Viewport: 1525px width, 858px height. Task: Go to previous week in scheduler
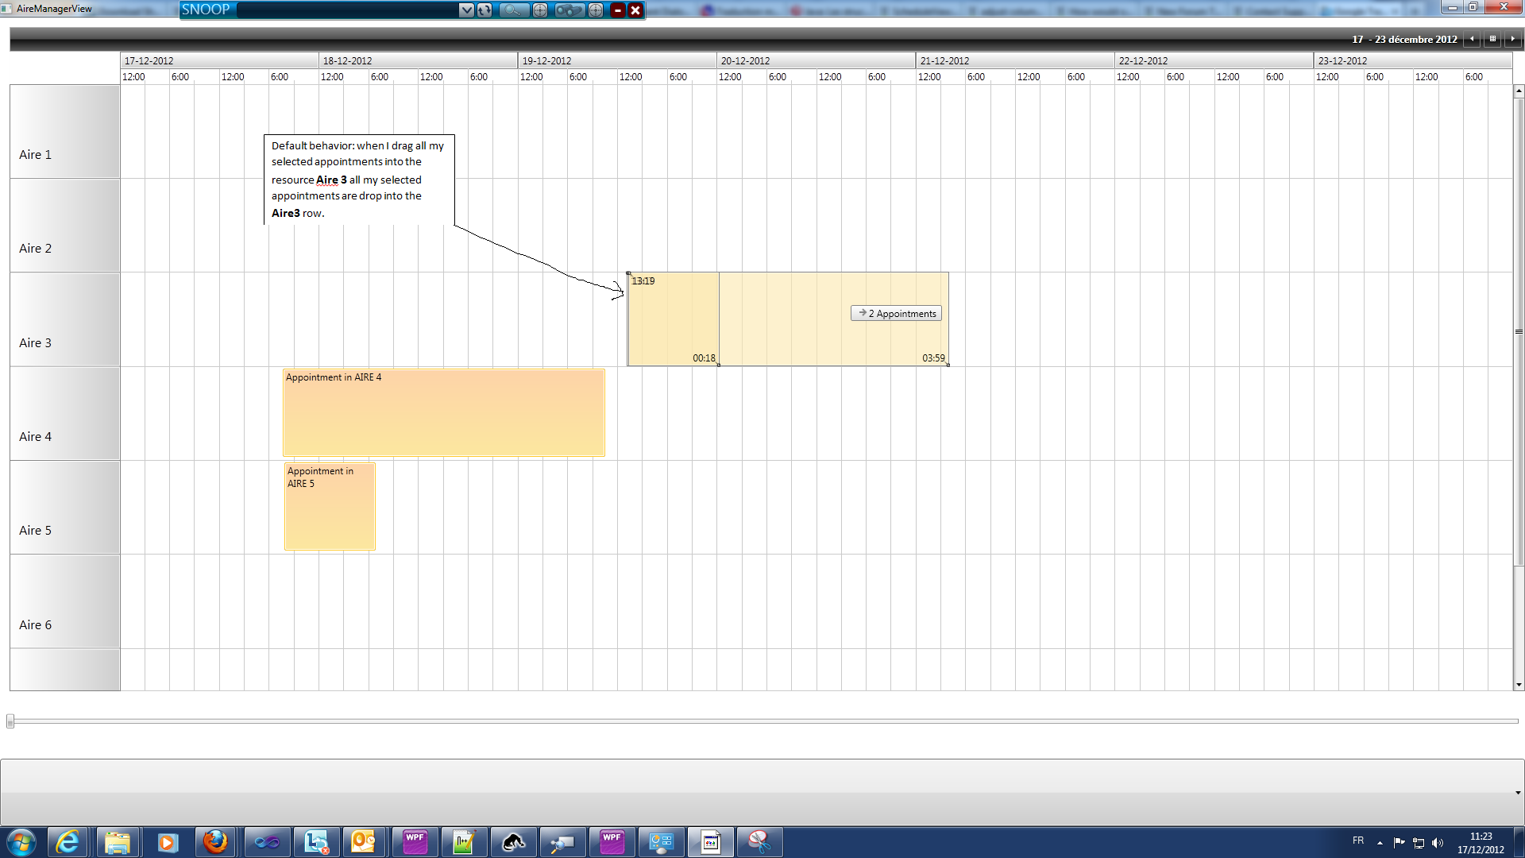point(1472,39)
